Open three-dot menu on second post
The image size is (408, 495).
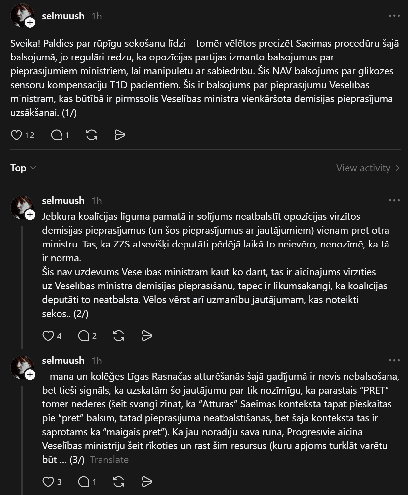coord(394,200)
